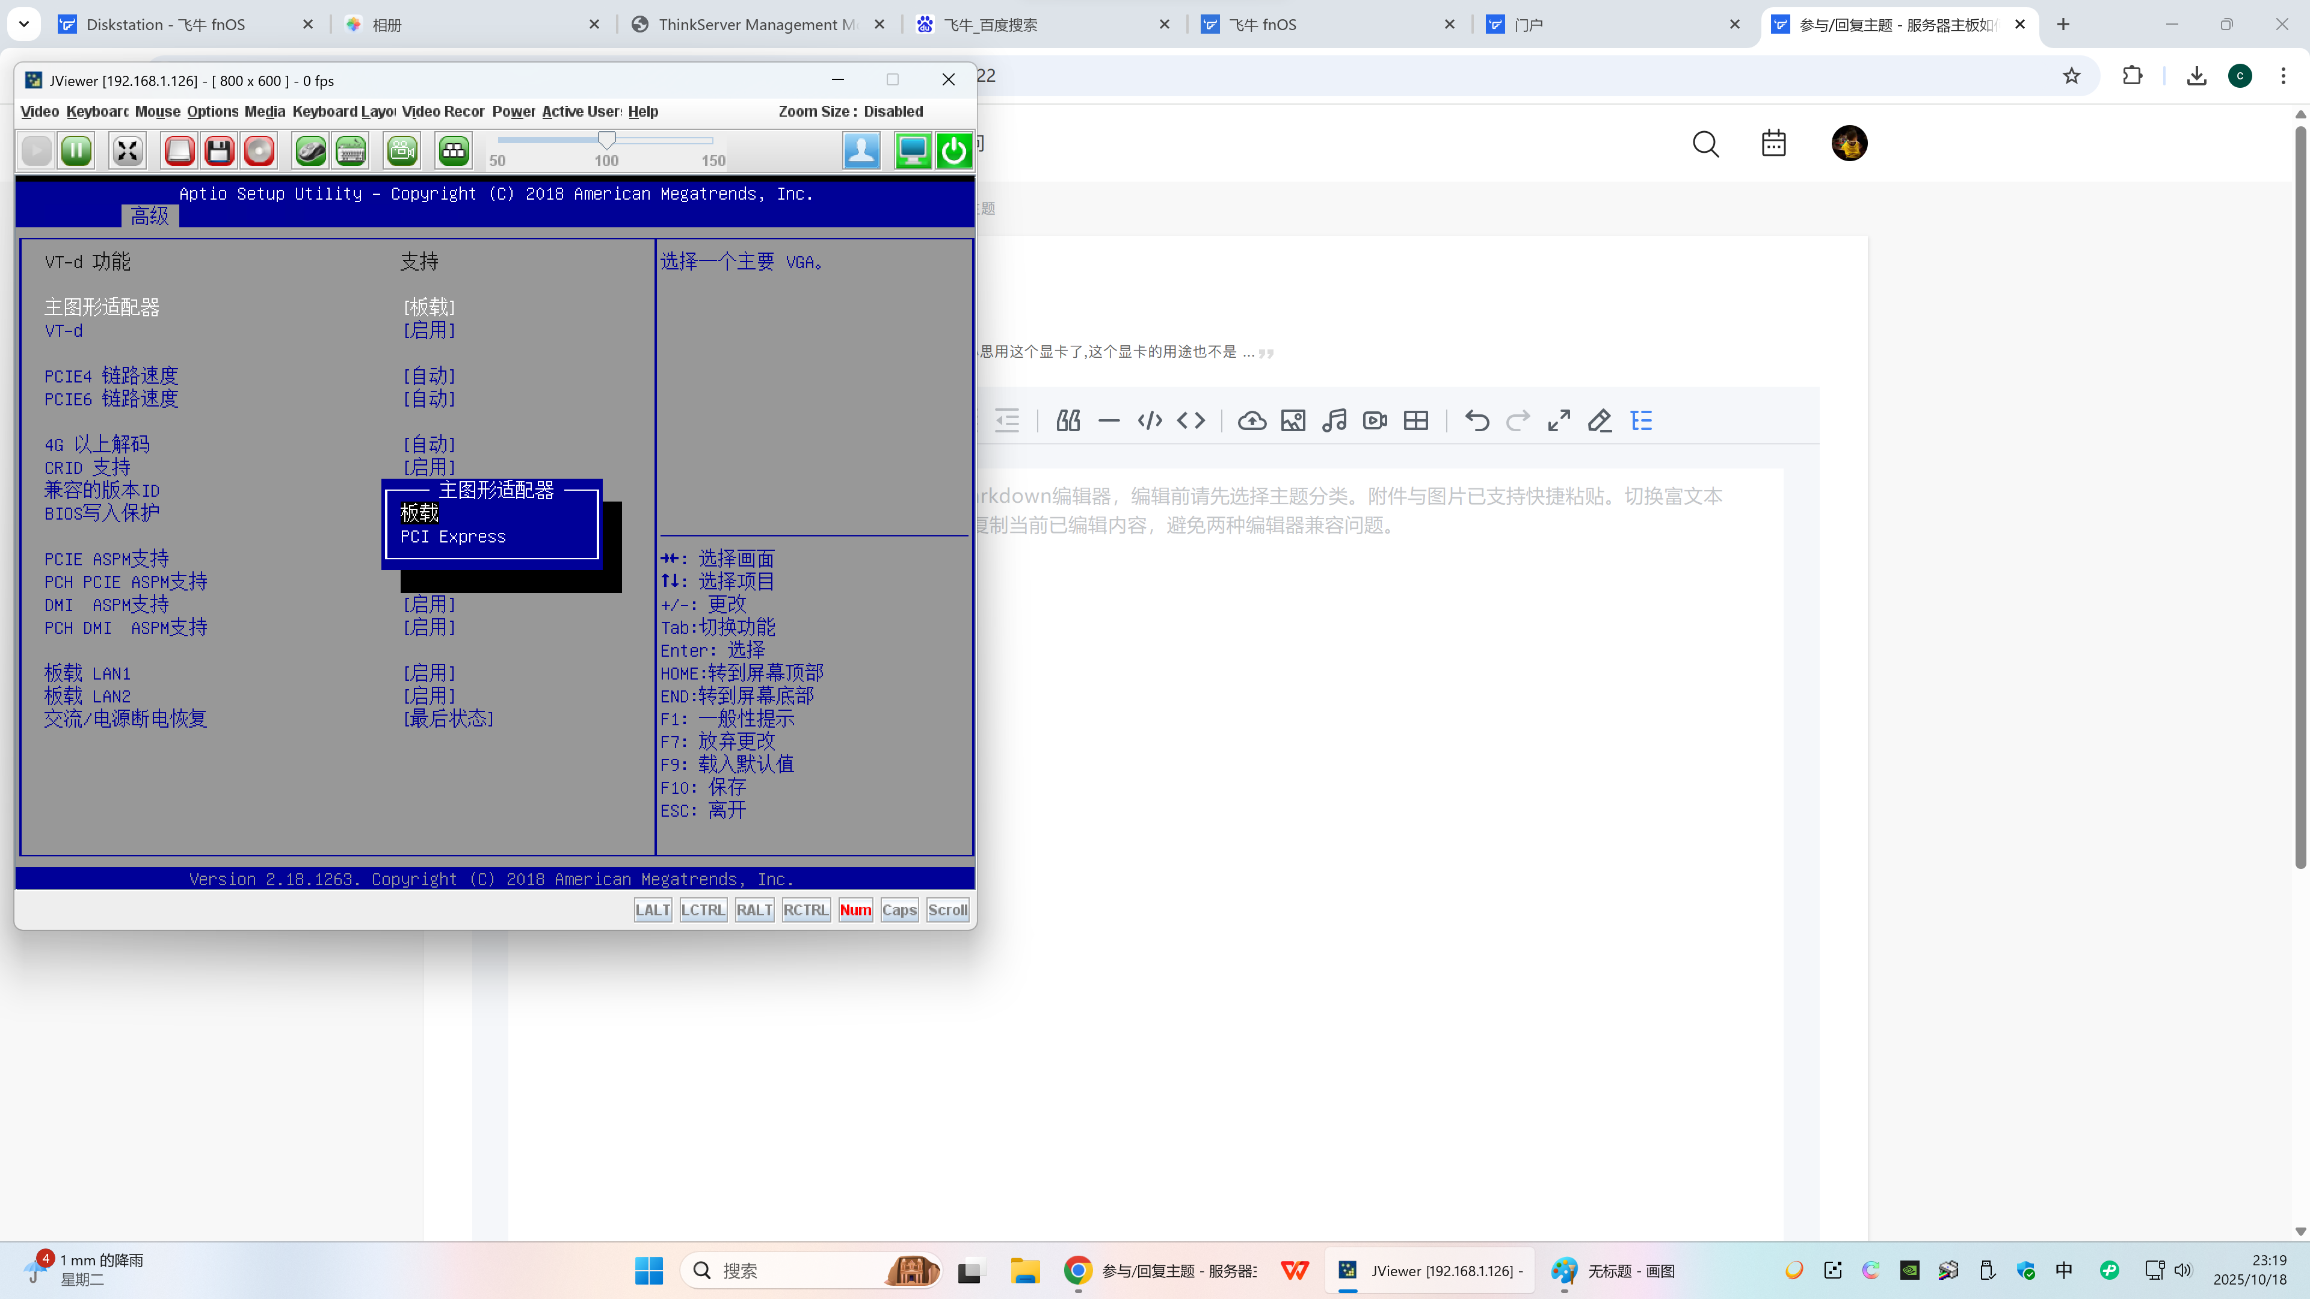Click the mouse mode icon in JViewer
Viewport: 2310px width, 1299px height.
(309, 150)
